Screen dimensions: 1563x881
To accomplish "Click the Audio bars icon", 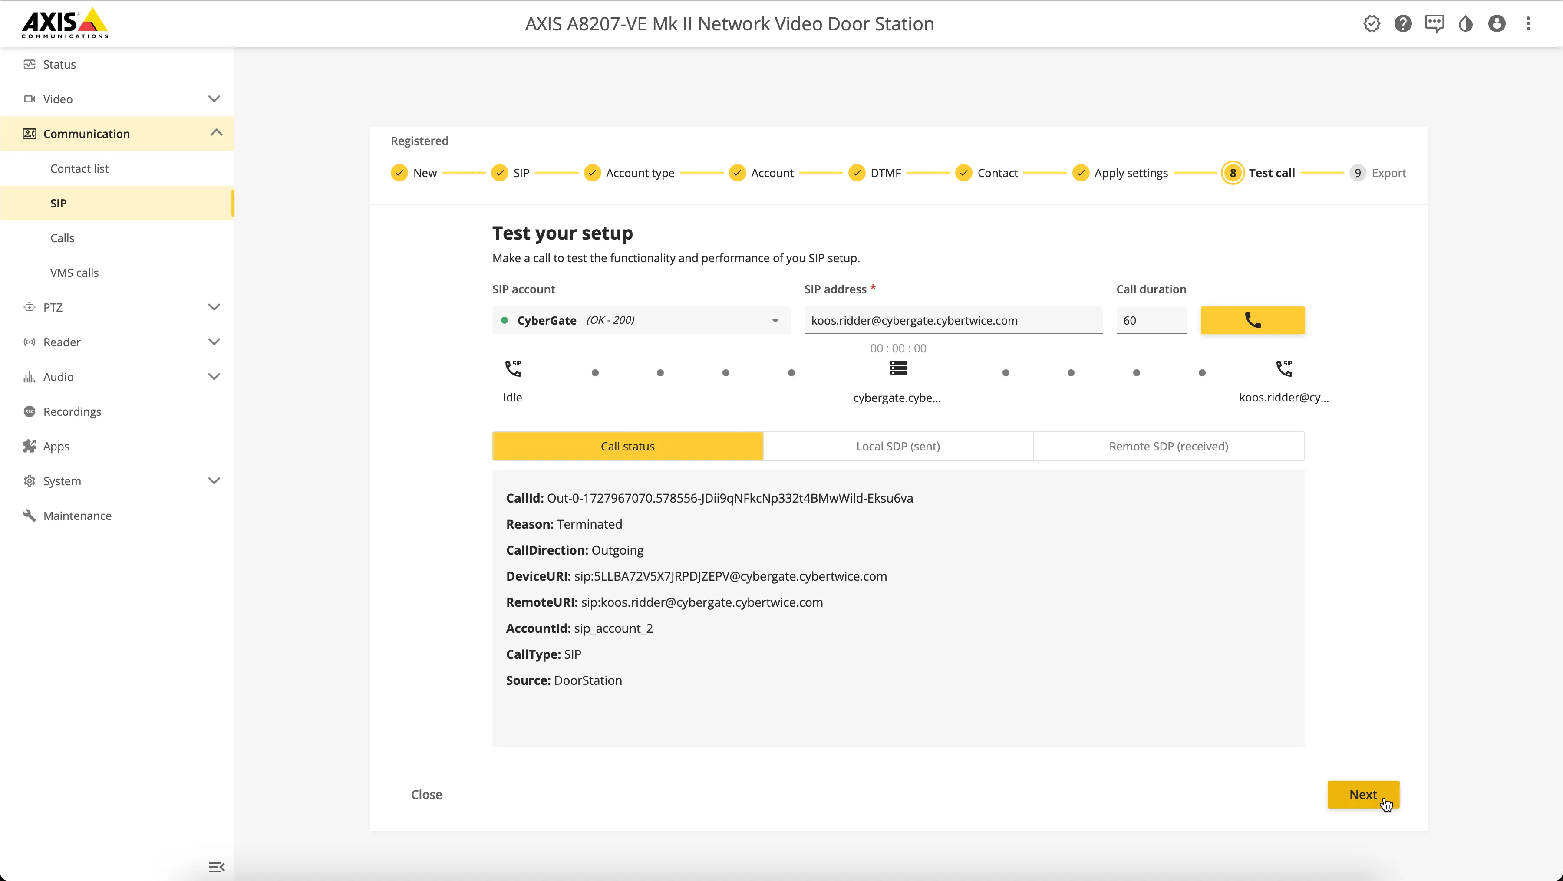I will 29,377.
